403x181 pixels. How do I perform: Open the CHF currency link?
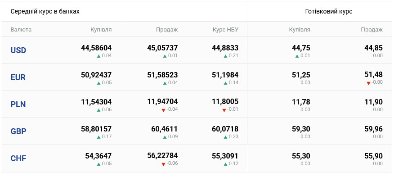(18, 158)
